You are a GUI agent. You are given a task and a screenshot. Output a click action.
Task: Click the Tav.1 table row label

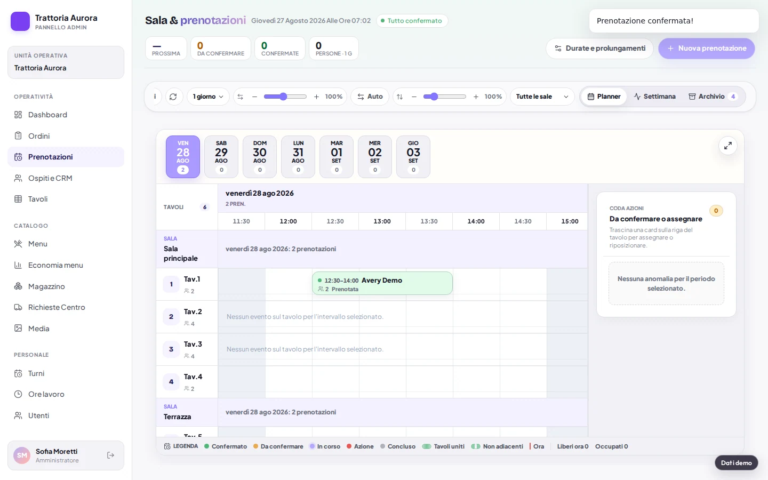[187, 284]
